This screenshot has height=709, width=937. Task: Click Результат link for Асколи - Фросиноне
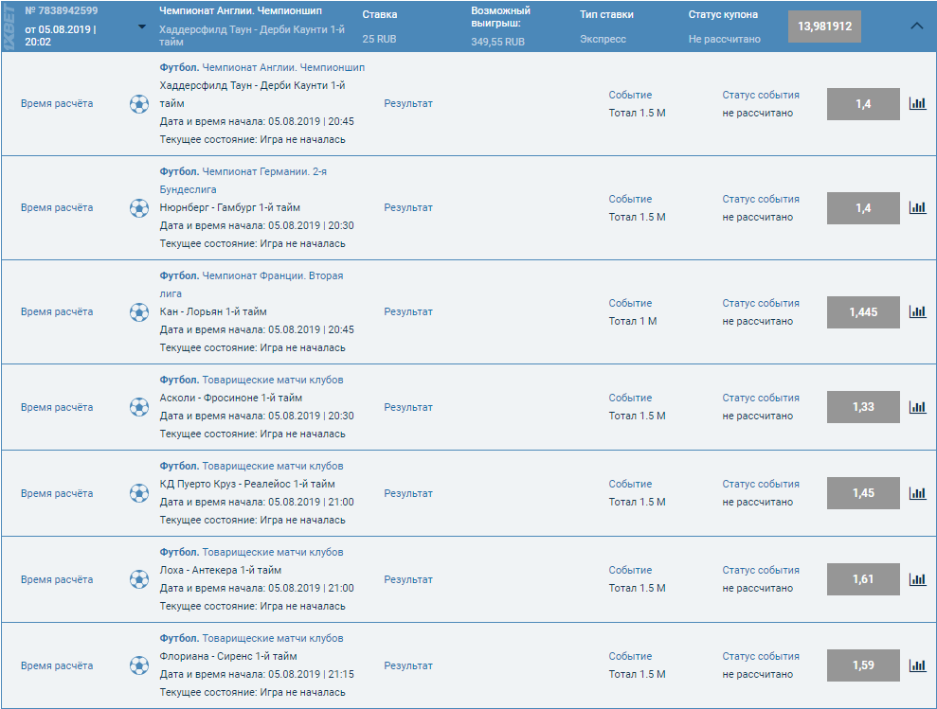coord(408,407)
